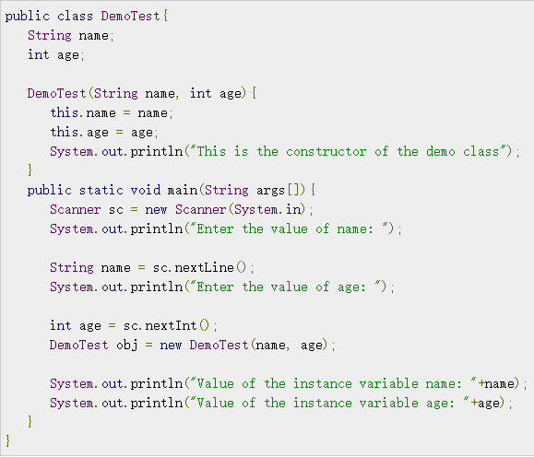Click the DemoTest class name declaration
The height and width of the screenshot is (457, 534).
pyautogui.click(x=130, y=16)
